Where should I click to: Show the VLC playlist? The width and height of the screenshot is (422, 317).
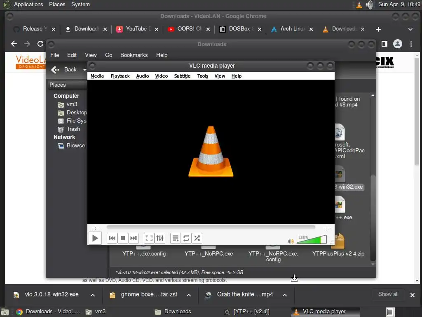point(176,238)
